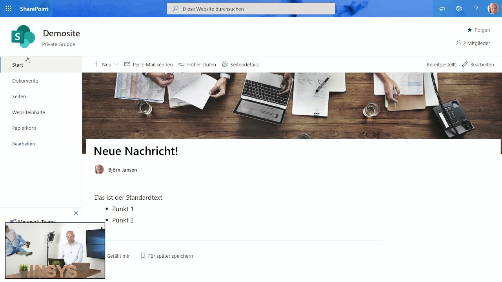The height and width of the screenshot is (282, 502).
Task: Click Bearbeiten under the left navigation
Action: click(x=24, y=144)
